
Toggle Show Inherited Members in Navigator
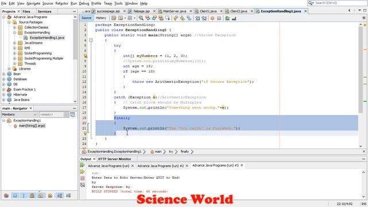tap(6, 195)
